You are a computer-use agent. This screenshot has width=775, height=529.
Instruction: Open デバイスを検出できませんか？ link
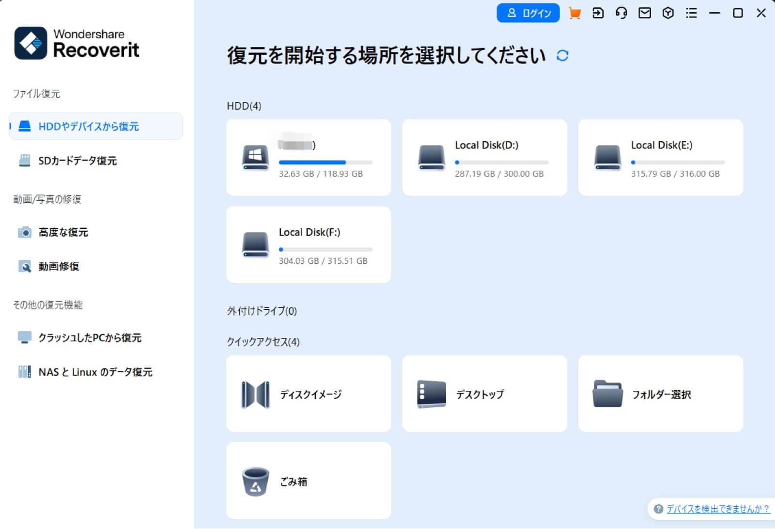pyautogui.click(x=718, y=509)
